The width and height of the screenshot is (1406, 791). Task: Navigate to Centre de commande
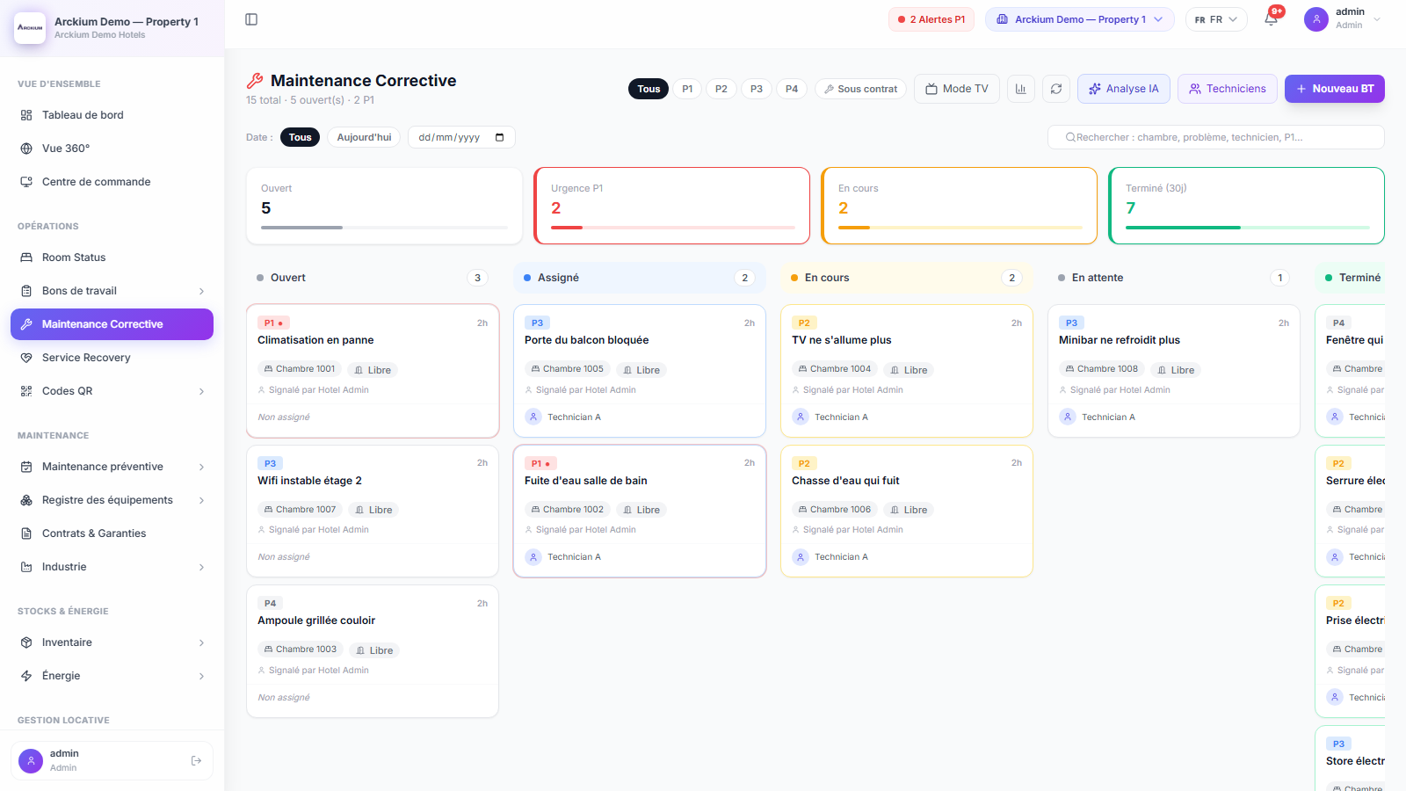112,182
